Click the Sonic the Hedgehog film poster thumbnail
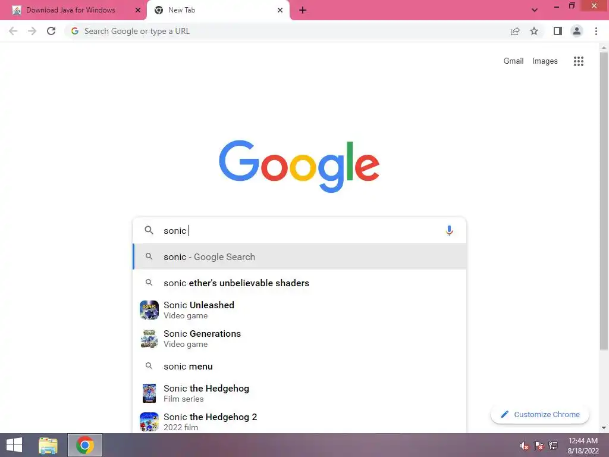 (x=149, y=393)
